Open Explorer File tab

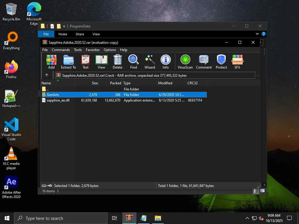tap(46, 34)
